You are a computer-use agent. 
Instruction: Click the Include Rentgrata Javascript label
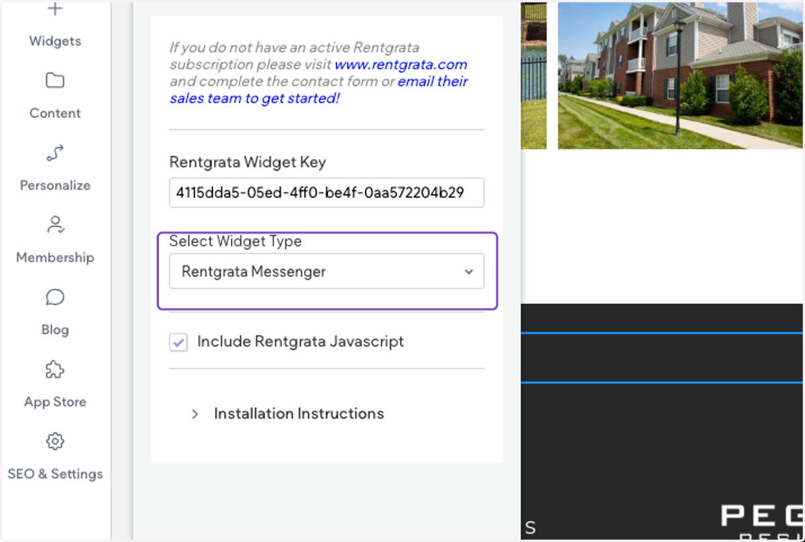pyautogui.click(x=301, y=341)
